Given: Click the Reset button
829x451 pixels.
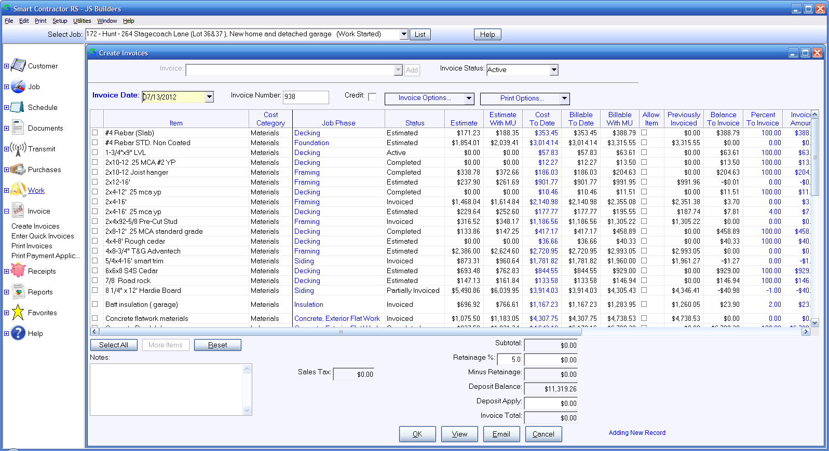Looking at the screenshot, I should [x=218, y=345].
